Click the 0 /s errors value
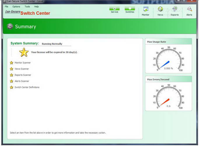The image size is (199, 146). pyautogui.click(x=169, y=106)
